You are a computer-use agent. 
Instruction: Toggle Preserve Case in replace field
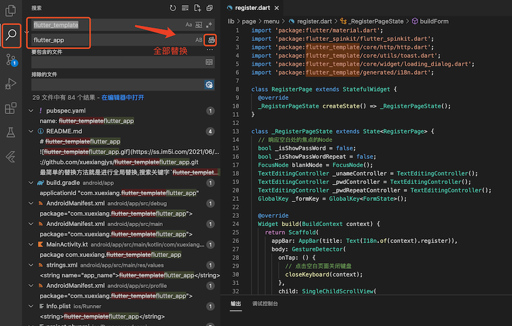[x=199, y=40]
